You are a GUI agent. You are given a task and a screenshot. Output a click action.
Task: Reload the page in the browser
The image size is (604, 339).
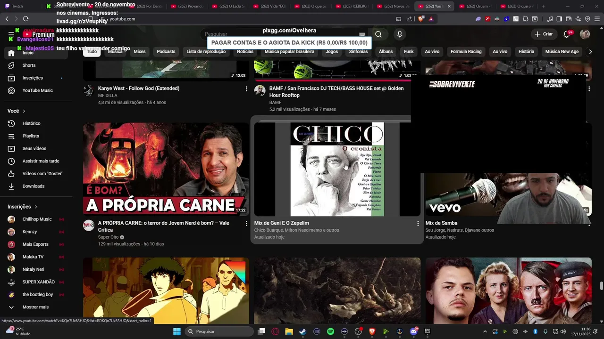(25, 19)
